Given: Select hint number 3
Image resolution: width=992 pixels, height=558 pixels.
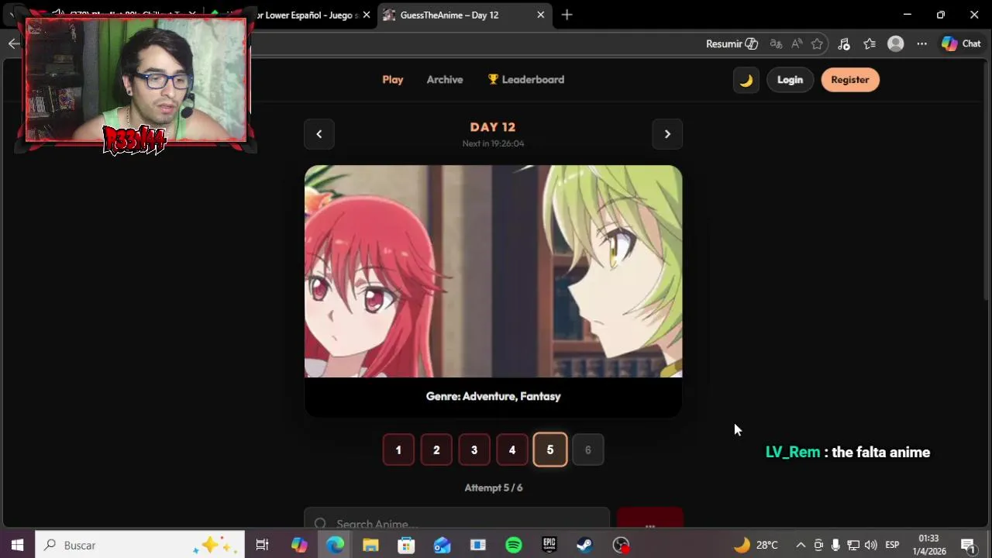Looking at the screenshot, I should tap(474, 450).
